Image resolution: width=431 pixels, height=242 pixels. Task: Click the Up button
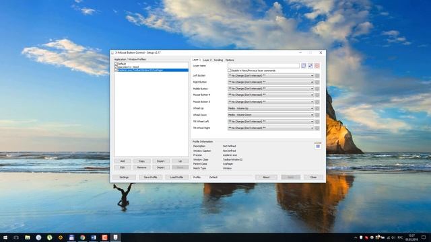tap(180, 161)
